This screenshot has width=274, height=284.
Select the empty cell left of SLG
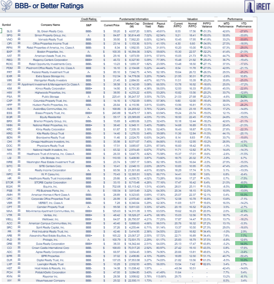point(1,31)
